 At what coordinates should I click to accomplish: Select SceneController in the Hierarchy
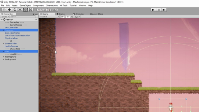(x=12, y=33)
